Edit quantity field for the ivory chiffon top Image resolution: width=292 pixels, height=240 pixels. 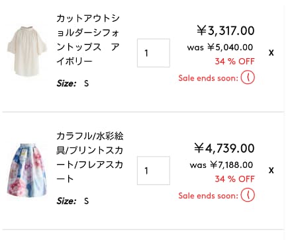click(154, 53)
